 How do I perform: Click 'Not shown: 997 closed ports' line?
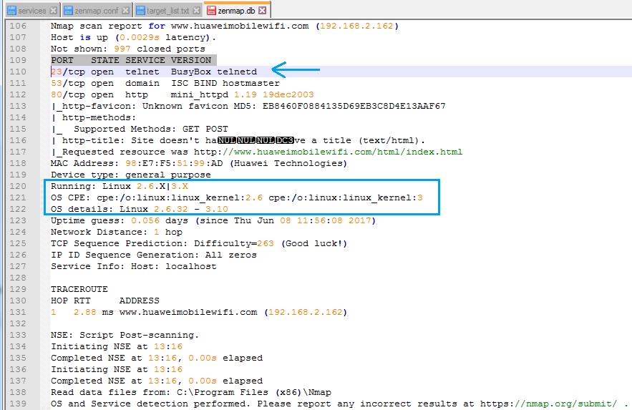click(x=128, y=49)
